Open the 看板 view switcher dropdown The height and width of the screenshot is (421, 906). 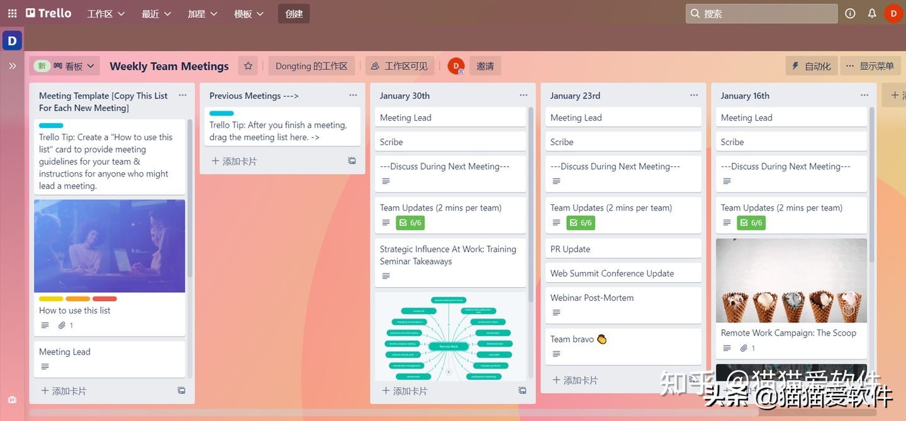tap(74, 66)
